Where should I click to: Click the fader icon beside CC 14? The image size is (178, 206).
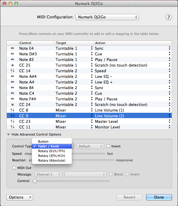tap(12, 71)
